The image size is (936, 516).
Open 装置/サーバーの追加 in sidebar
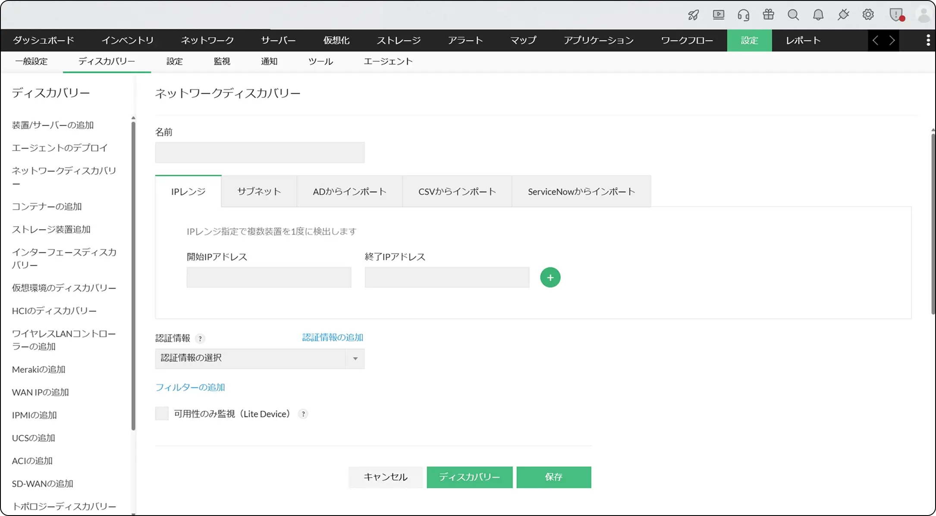(53, 125)
